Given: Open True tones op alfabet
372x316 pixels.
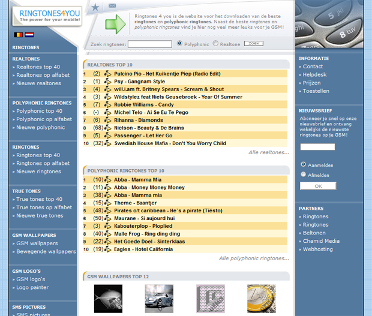Looking at the screenshot, I should [x=44, y=207].
